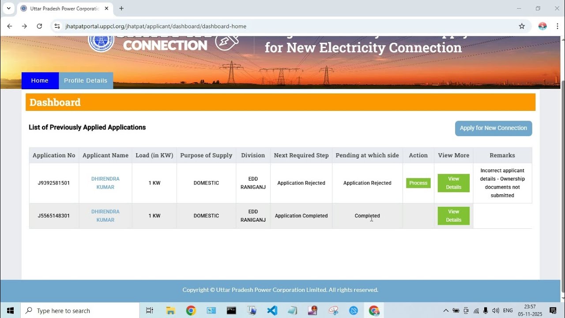Open the battery status tray icon
Screen dimensions: 565x318
pyautogui.click(x=456, y=310)
